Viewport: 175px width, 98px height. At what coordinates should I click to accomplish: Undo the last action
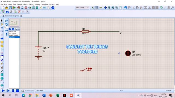(x=126, y=8)
